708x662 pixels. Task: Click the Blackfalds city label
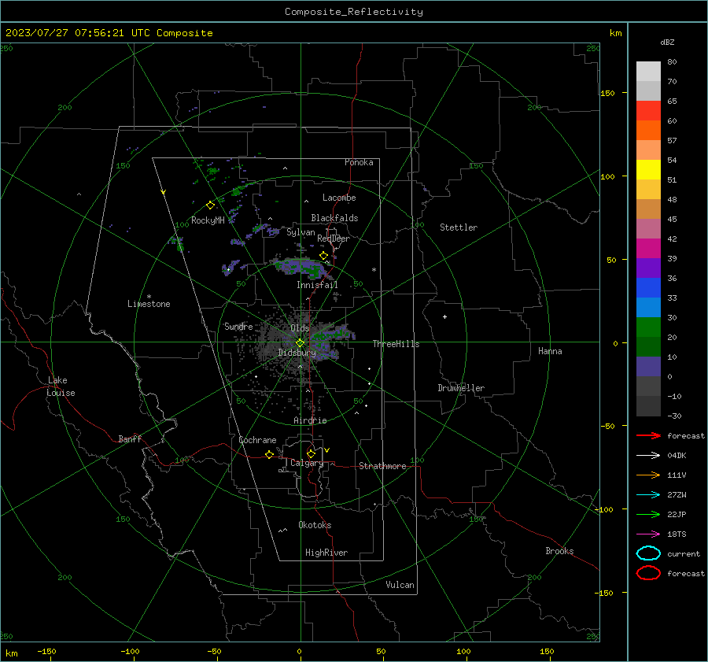(x=334, y=218)
